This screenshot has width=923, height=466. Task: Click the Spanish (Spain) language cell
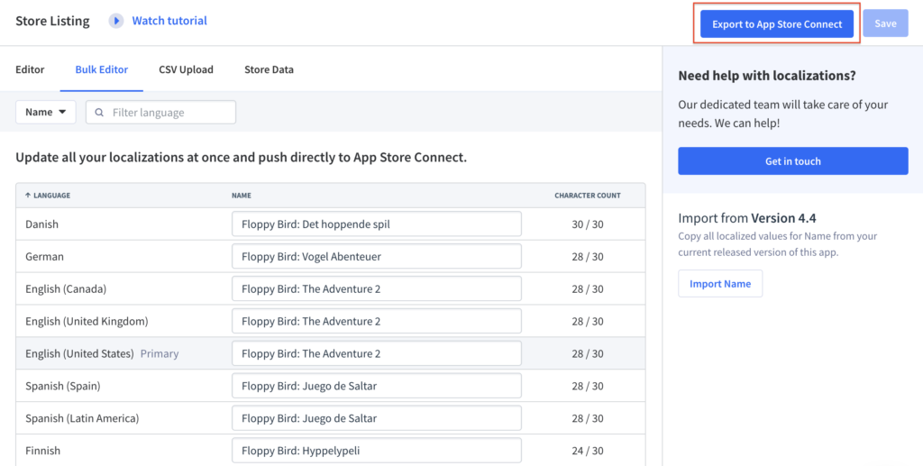pos(63,386)
